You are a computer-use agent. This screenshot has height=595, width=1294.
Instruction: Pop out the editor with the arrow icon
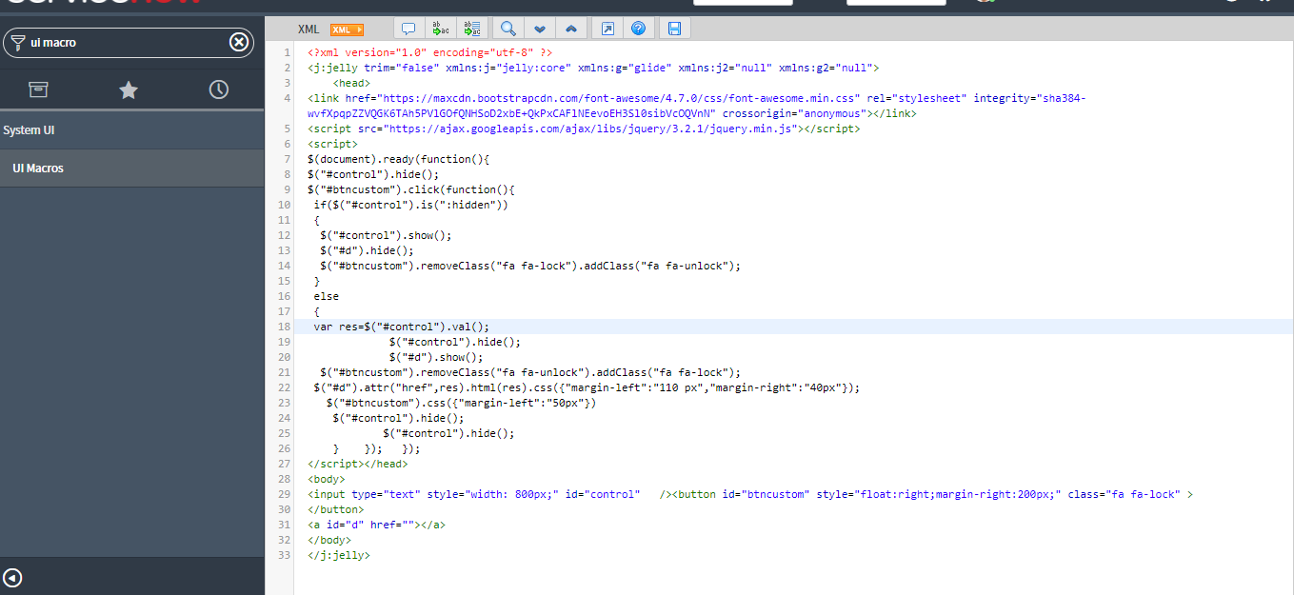607,28
